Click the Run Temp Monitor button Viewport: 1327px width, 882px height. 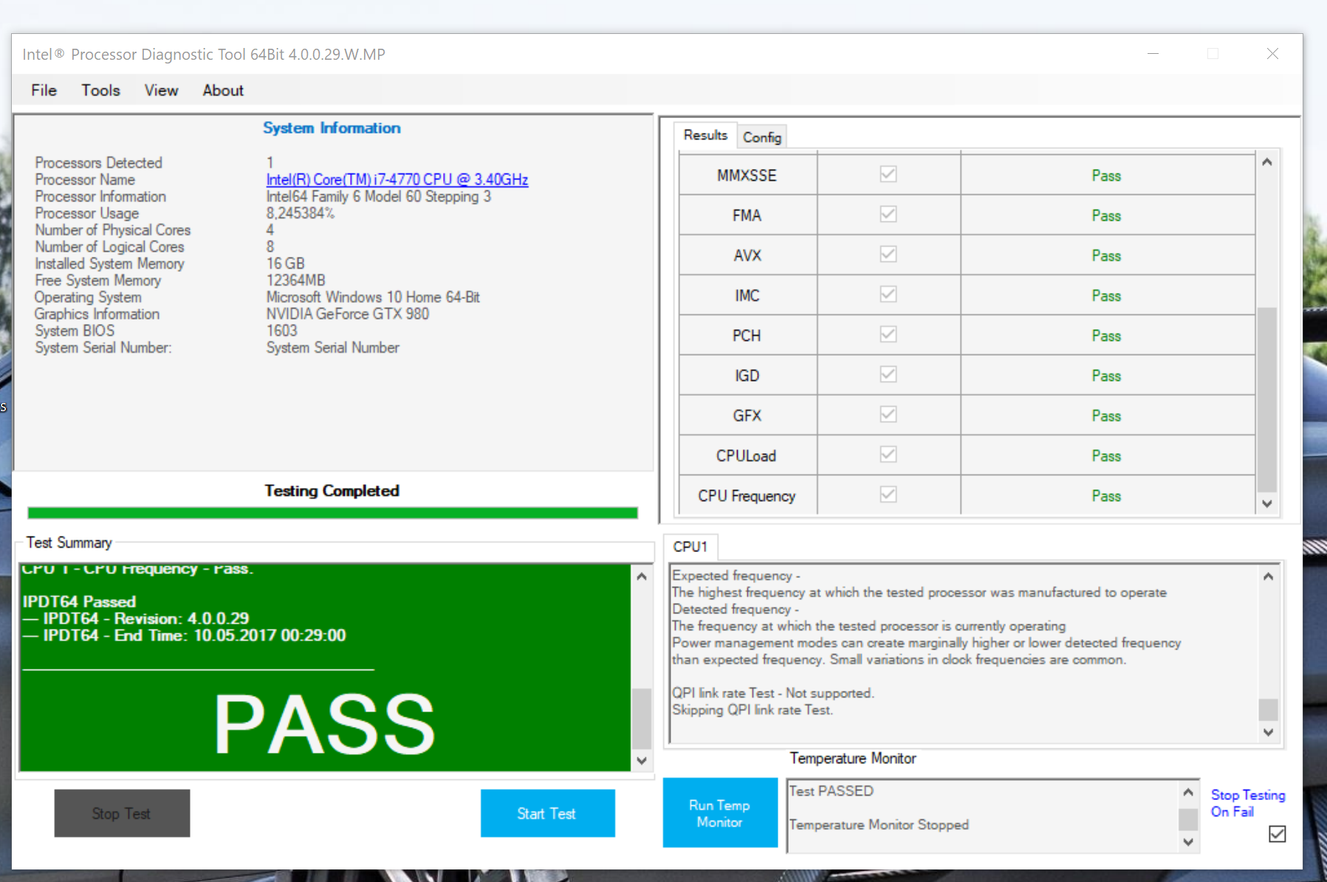tap(720, 813)
